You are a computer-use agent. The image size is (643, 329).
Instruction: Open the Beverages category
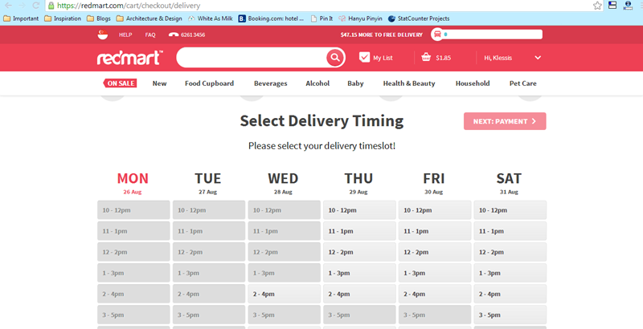pos(271,83)
